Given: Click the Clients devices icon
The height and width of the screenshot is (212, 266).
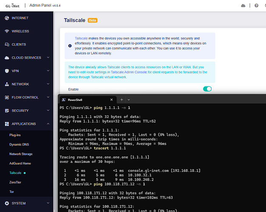Looking at the screenshot, I should [x=7, y=45].
